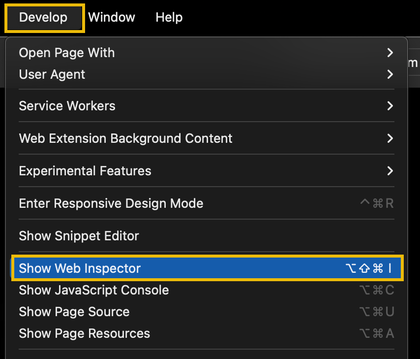Select Show Web Inspector
420x359 pixels.
80,268
